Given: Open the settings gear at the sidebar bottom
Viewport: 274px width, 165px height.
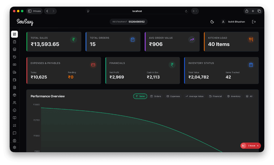Looking at the screenshot, I should coord(14,147).
